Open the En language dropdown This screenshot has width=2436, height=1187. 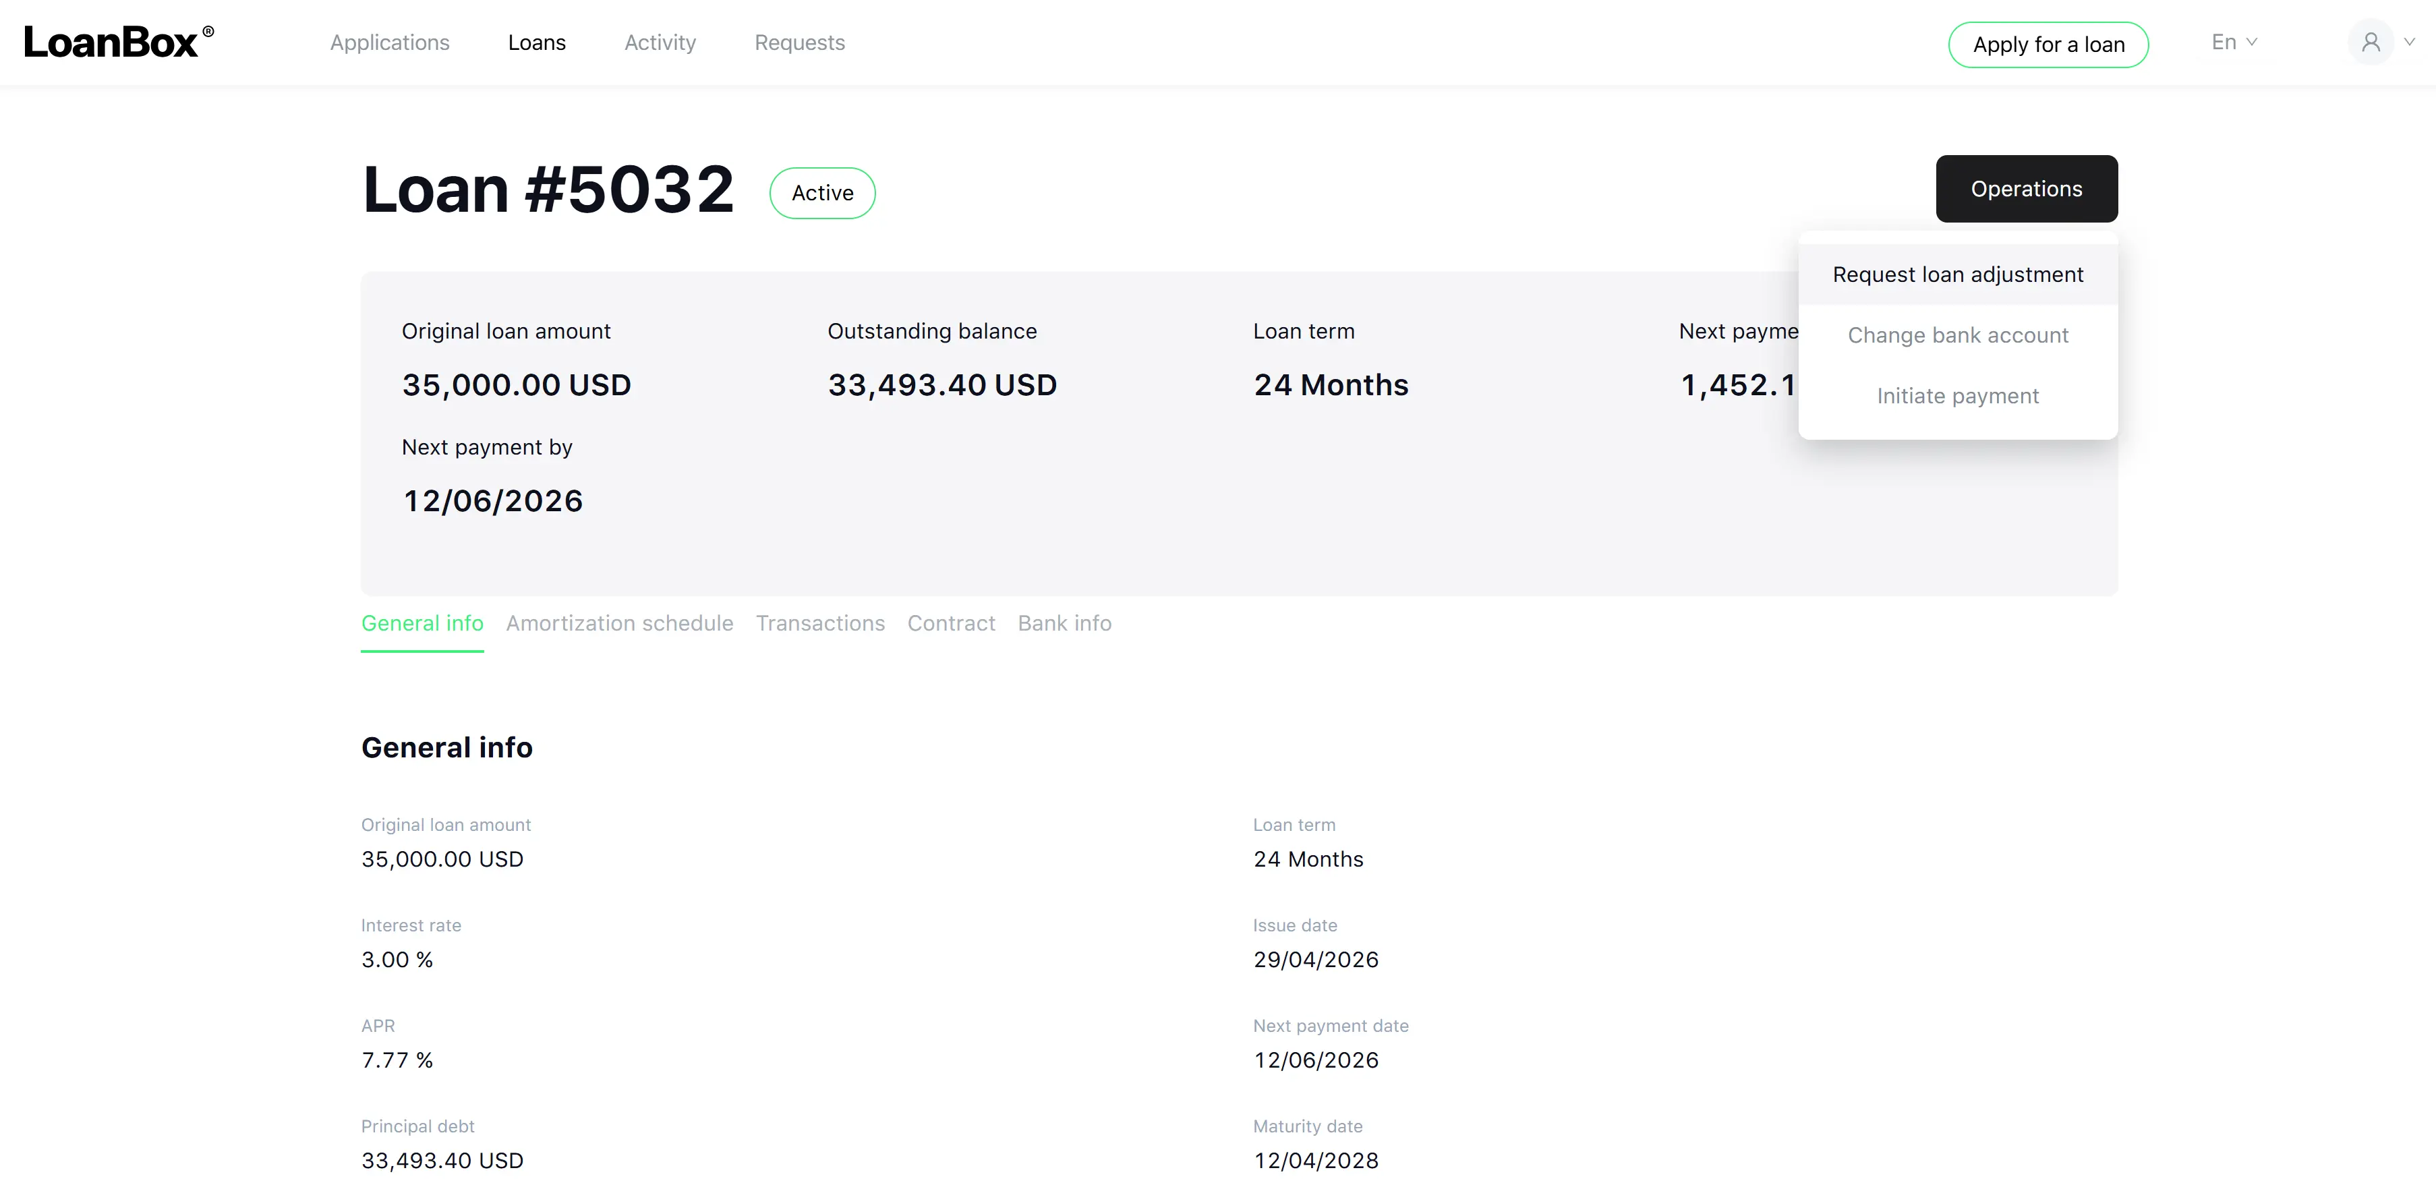click(2234, 42)
